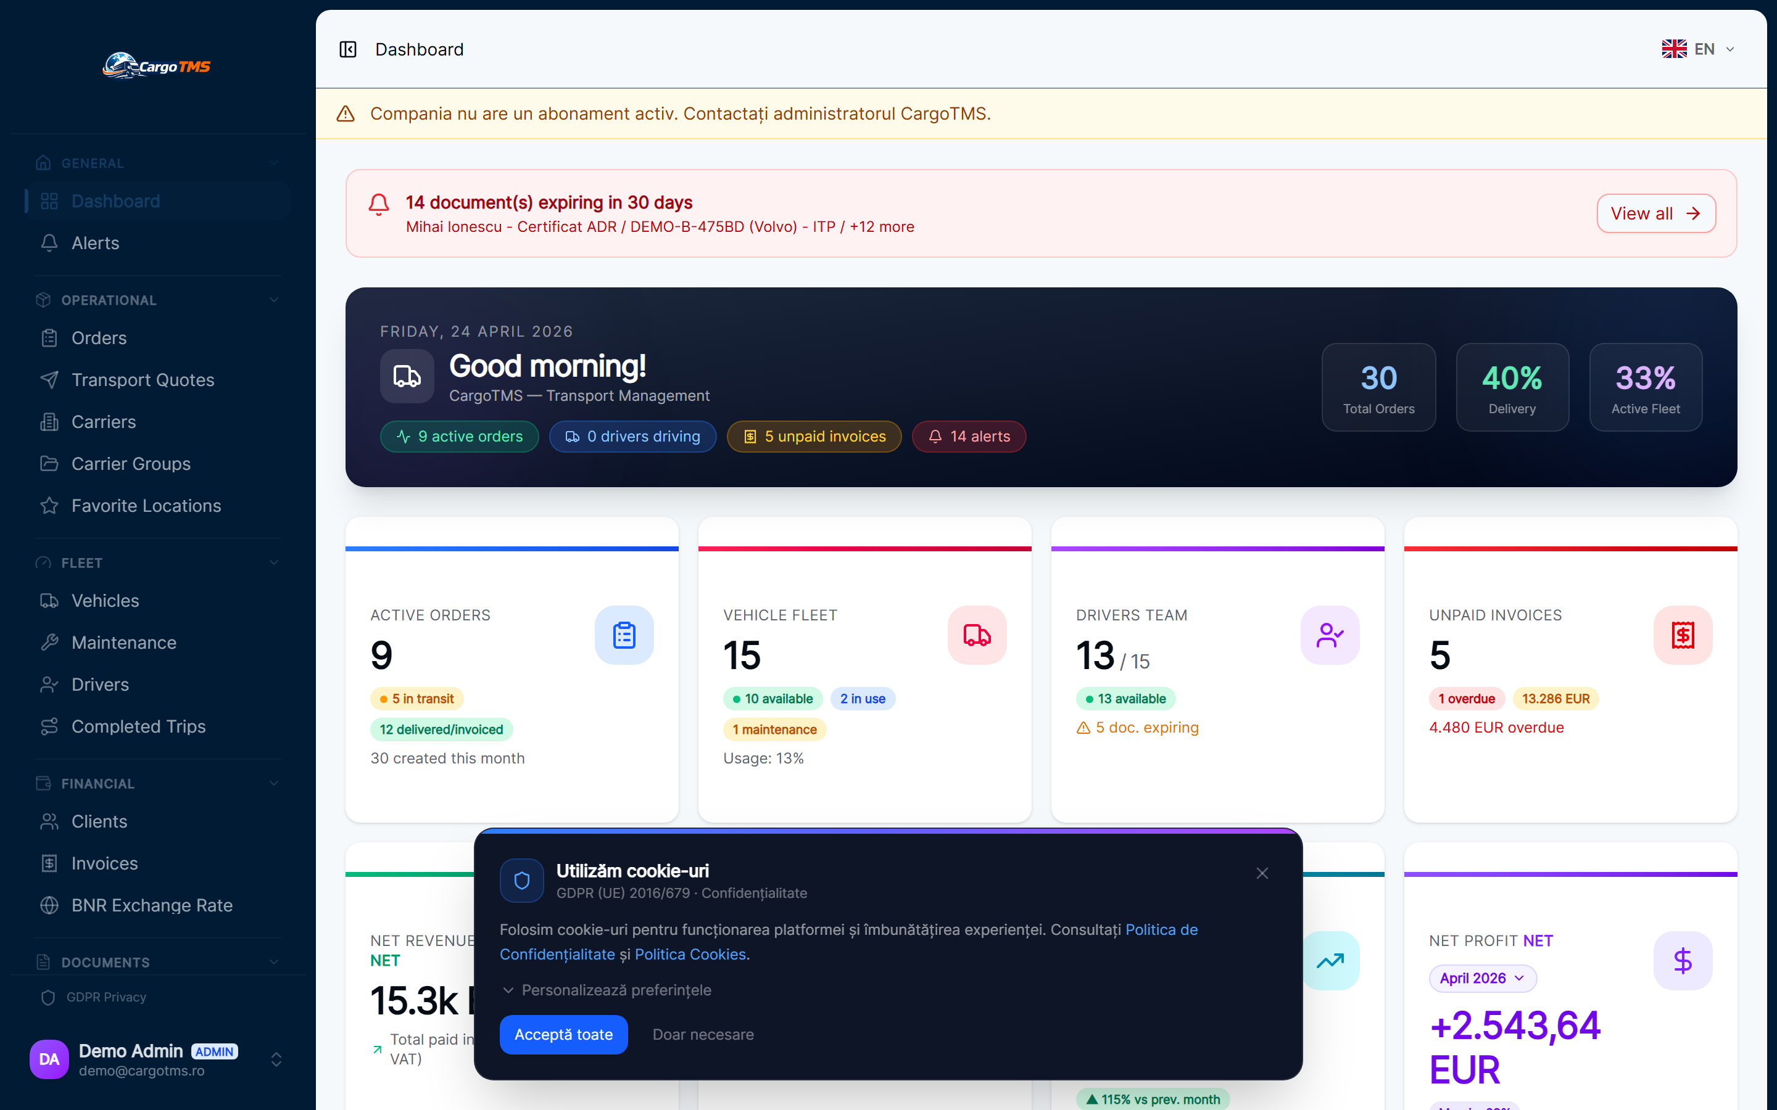Screen dimensions: 1777x1110
Task: Click the Net Profit dollar icon
Action: point(1683,960)
